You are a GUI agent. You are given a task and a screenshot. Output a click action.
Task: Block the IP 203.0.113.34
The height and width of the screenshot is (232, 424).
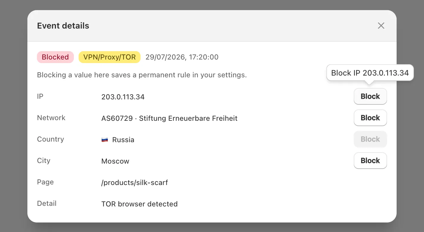tap(370, 96)
